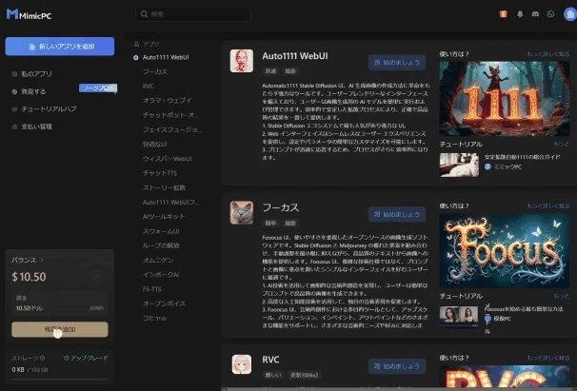Focus the search input field
The image size is (577, 391).
(x=193, y=14)
